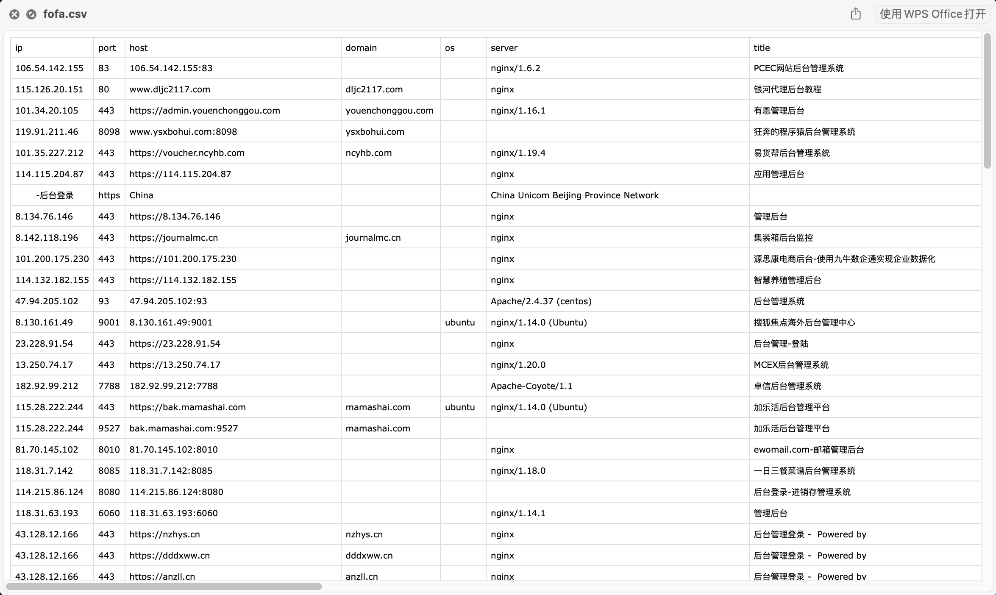The height and width of the screenshot is (595, 996).
Task: Select IP cell 106.54.142.155
Action: pyautogui.click(x=49, y=68)
